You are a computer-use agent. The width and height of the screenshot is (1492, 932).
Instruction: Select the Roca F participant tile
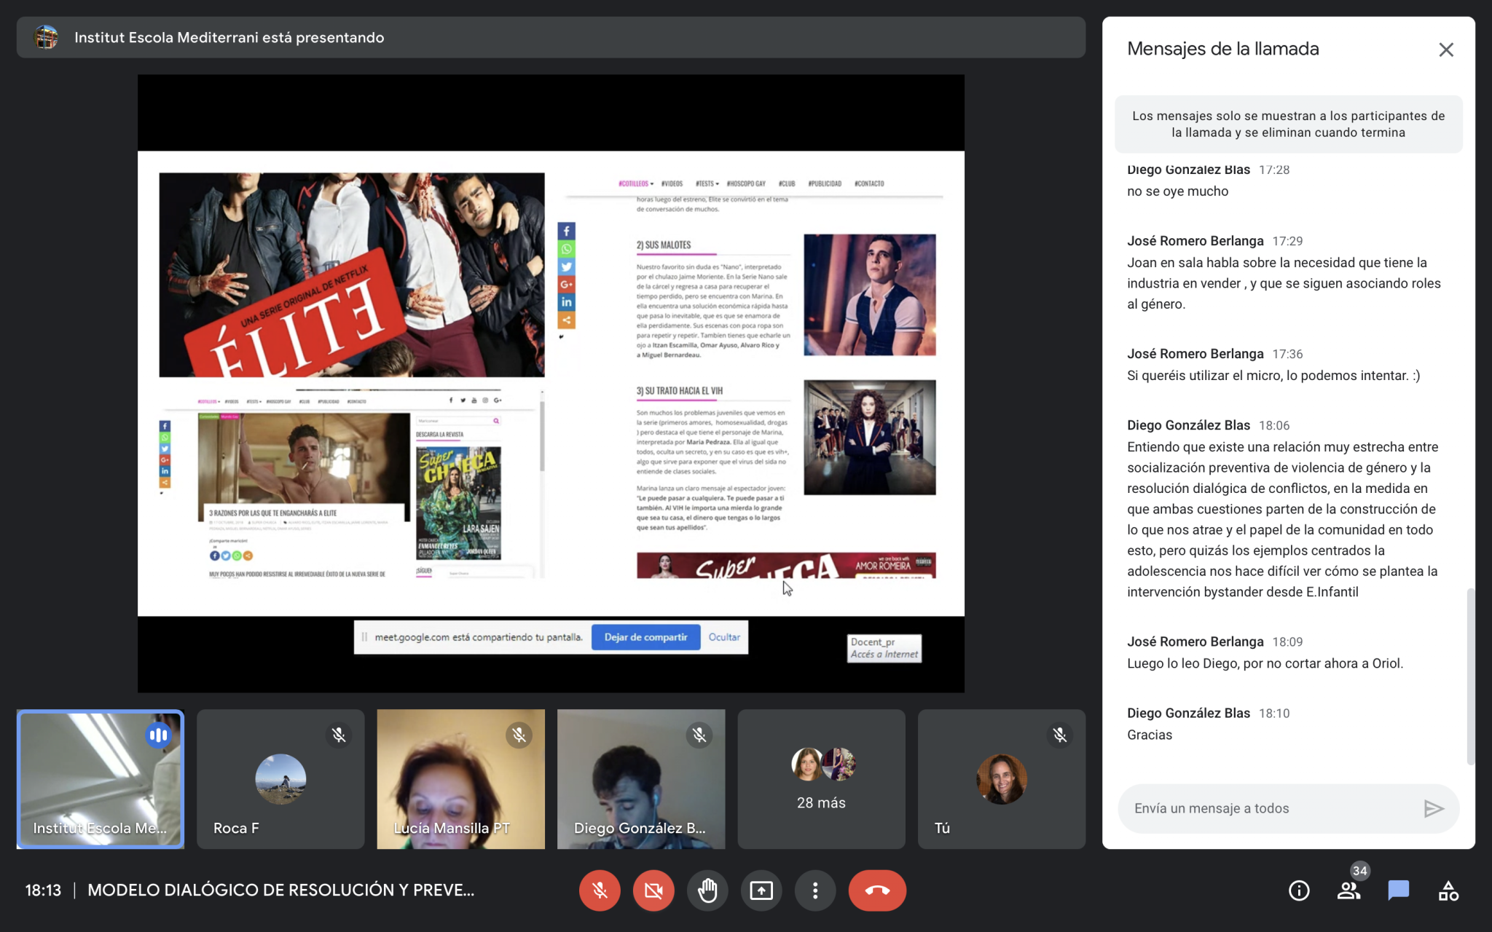tap(280, 779)
